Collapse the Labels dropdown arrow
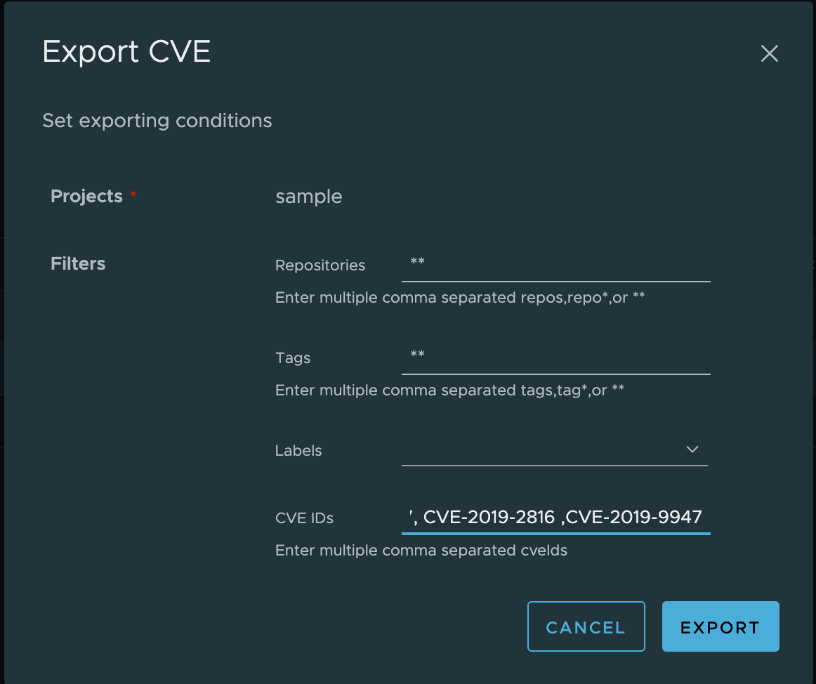The image size is (816, 684). [x=692, y=449]
